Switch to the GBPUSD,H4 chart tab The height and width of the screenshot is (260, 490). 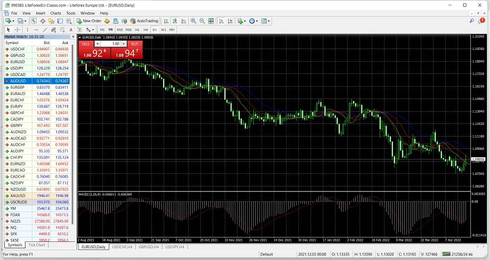149,247
